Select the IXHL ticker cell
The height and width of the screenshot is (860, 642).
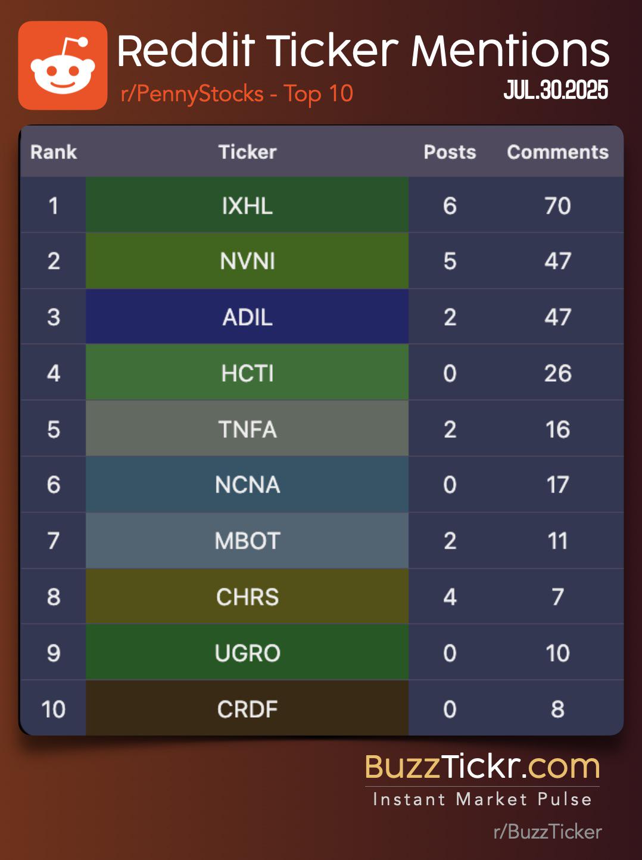click(247, 205)
